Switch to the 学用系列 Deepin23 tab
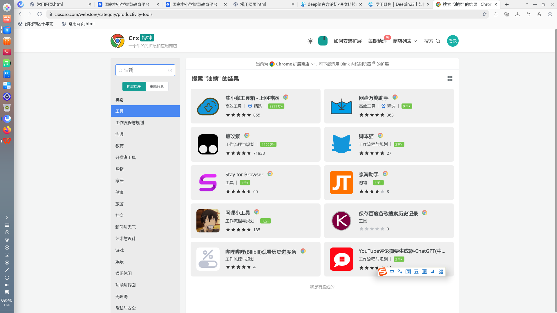 click(x=399, y=4)
